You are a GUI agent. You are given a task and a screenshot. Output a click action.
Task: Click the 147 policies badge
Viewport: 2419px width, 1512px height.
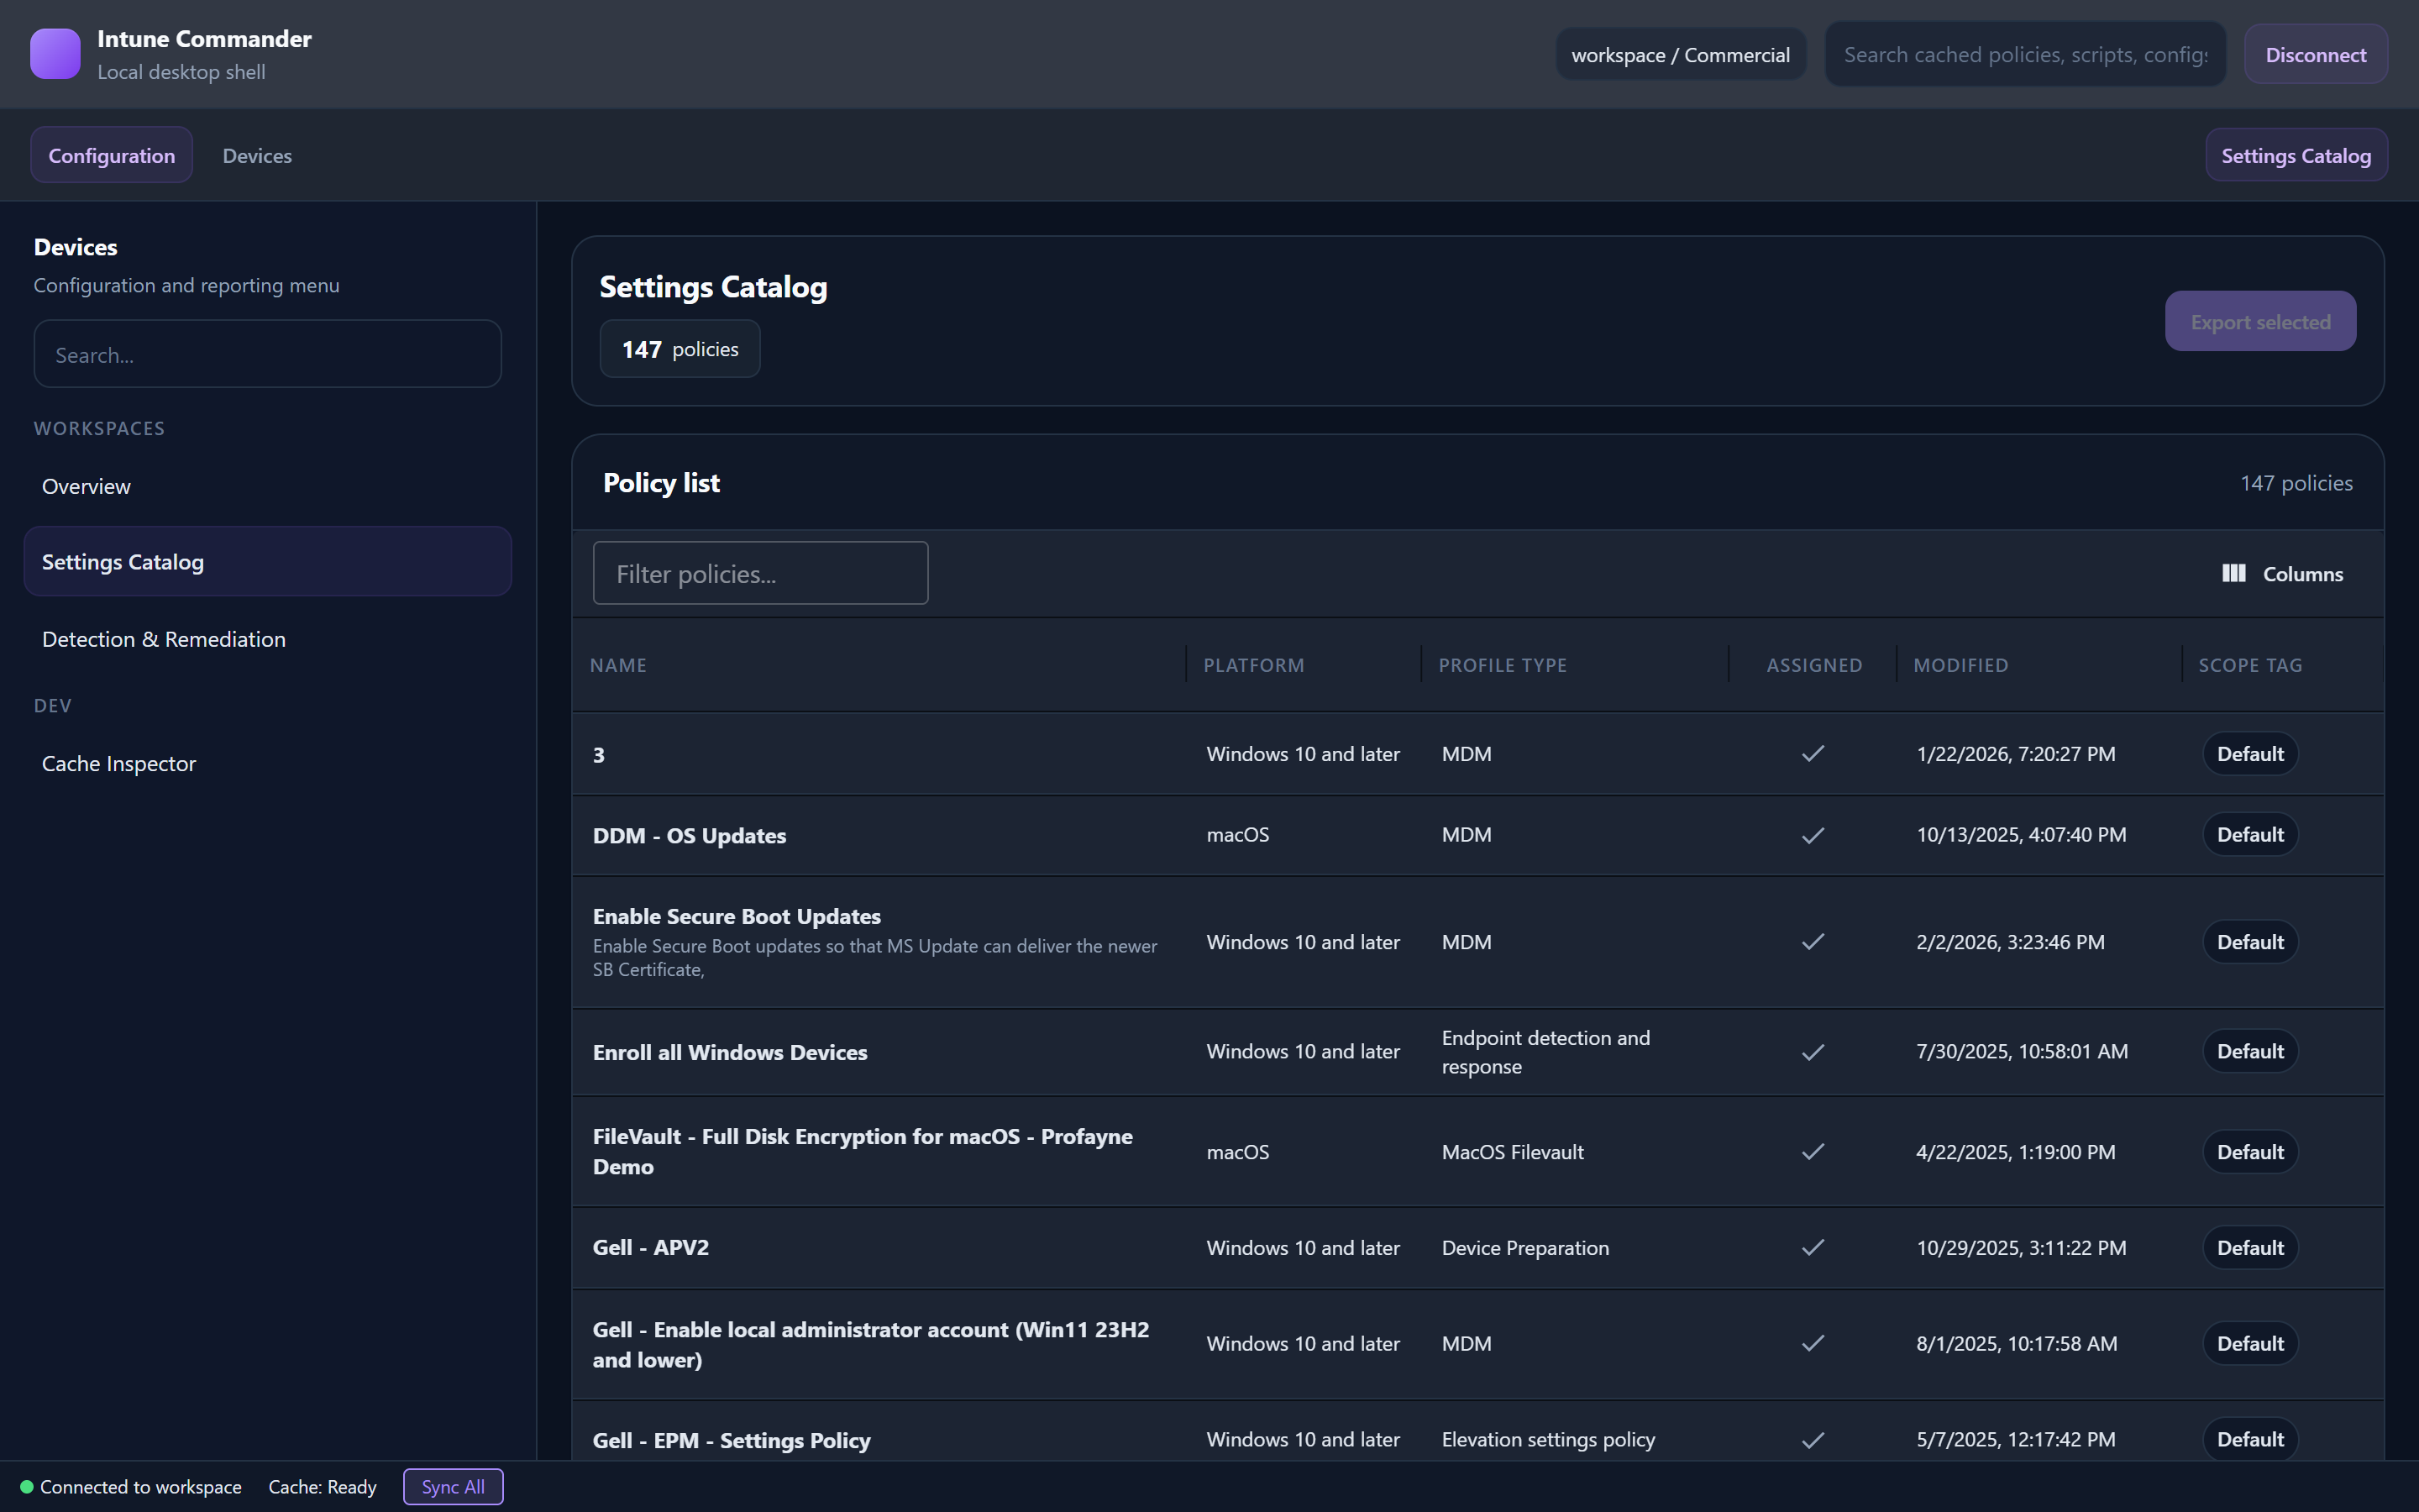[680, 348]
